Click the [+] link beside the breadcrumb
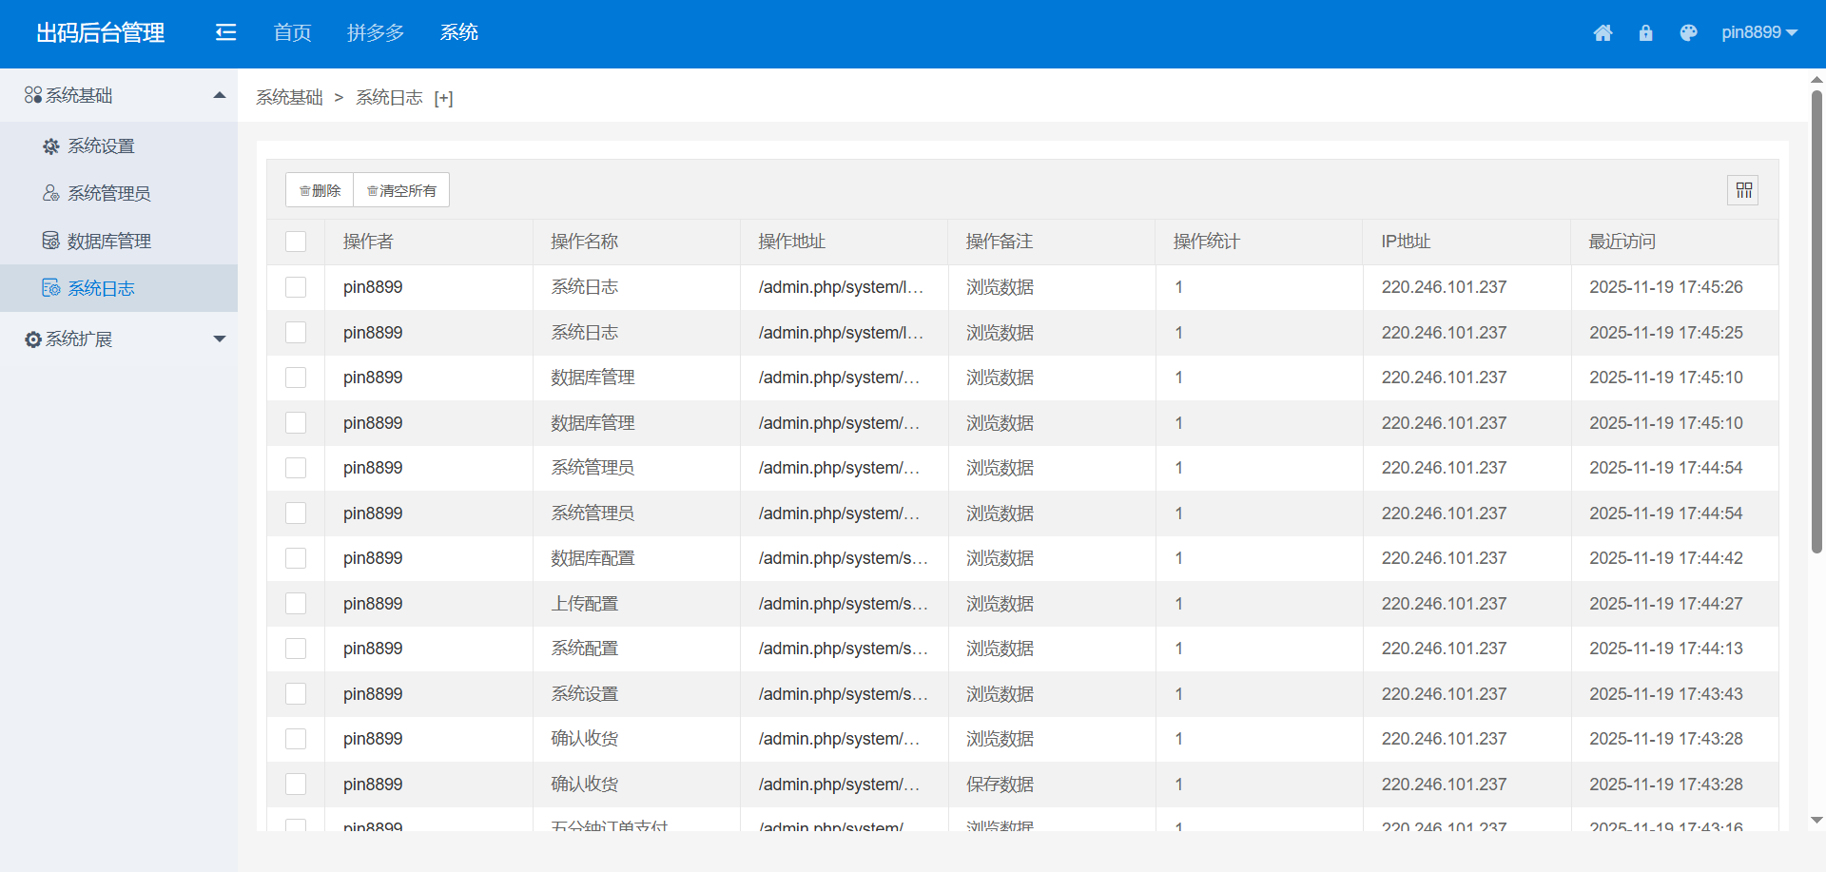The height and width of the screenshot is (872, 1826). pos(443,98)
